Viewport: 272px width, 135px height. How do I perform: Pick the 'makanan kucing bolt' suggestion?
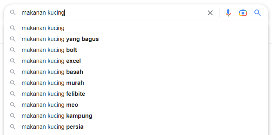[136, 50]
